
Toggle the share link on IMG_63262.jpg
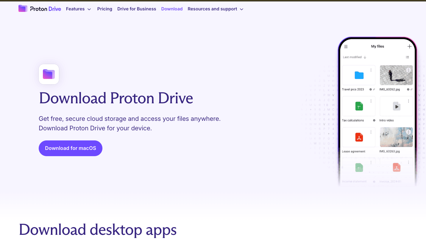tap(411, 89)
